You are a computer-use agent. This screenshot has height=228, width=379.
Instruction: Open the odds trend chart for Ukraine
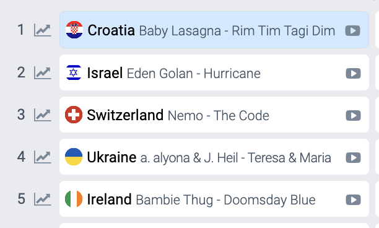(x=43, y=157)
